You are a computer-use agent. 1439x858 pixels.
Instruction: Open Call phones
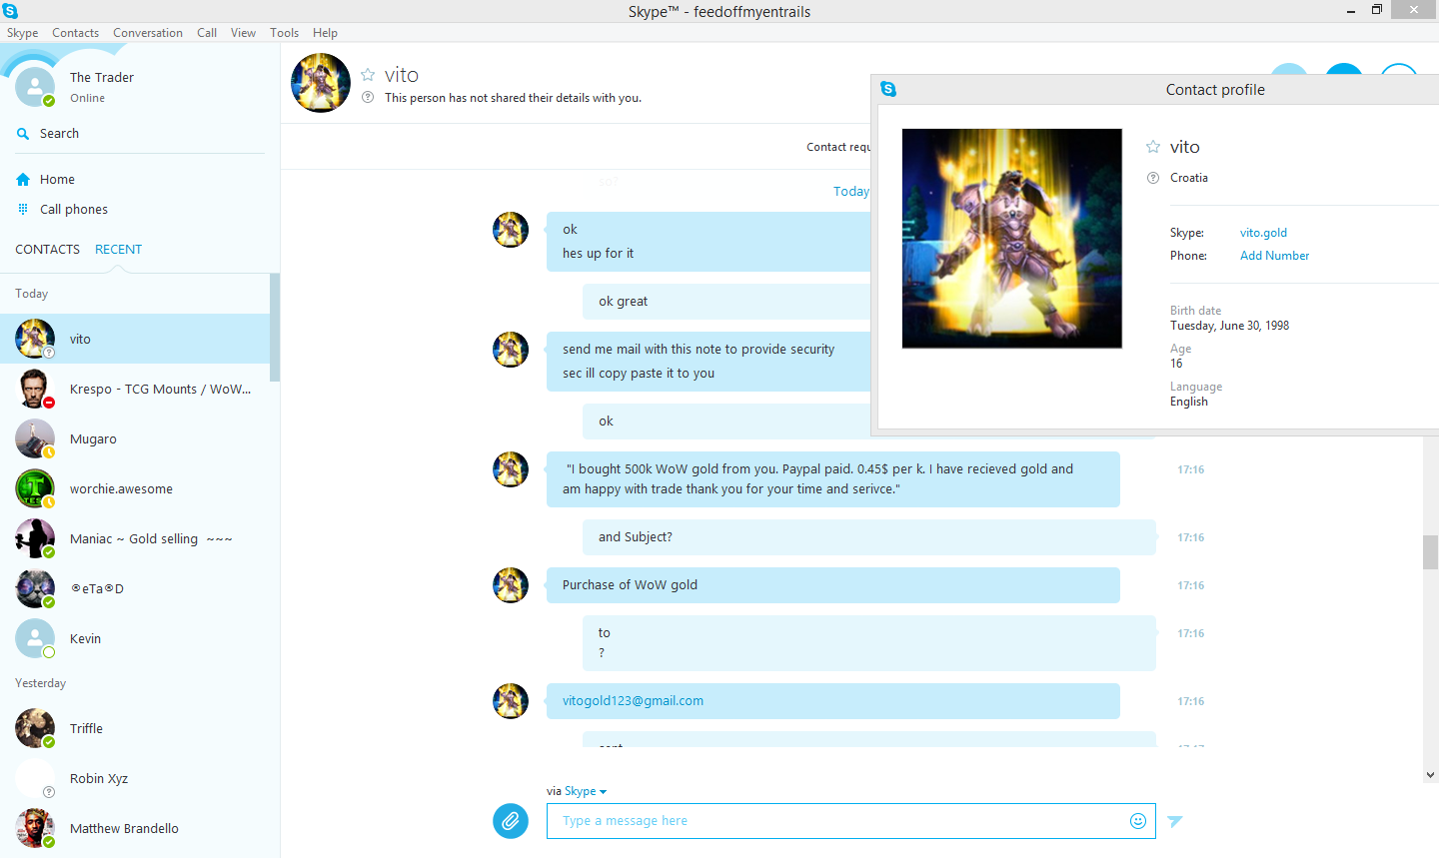74,210
